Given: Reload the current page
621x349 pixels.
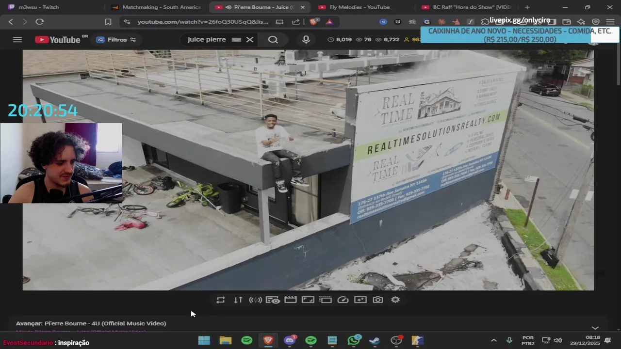Looking at the screenshot, I should click(x=40, y=22).
